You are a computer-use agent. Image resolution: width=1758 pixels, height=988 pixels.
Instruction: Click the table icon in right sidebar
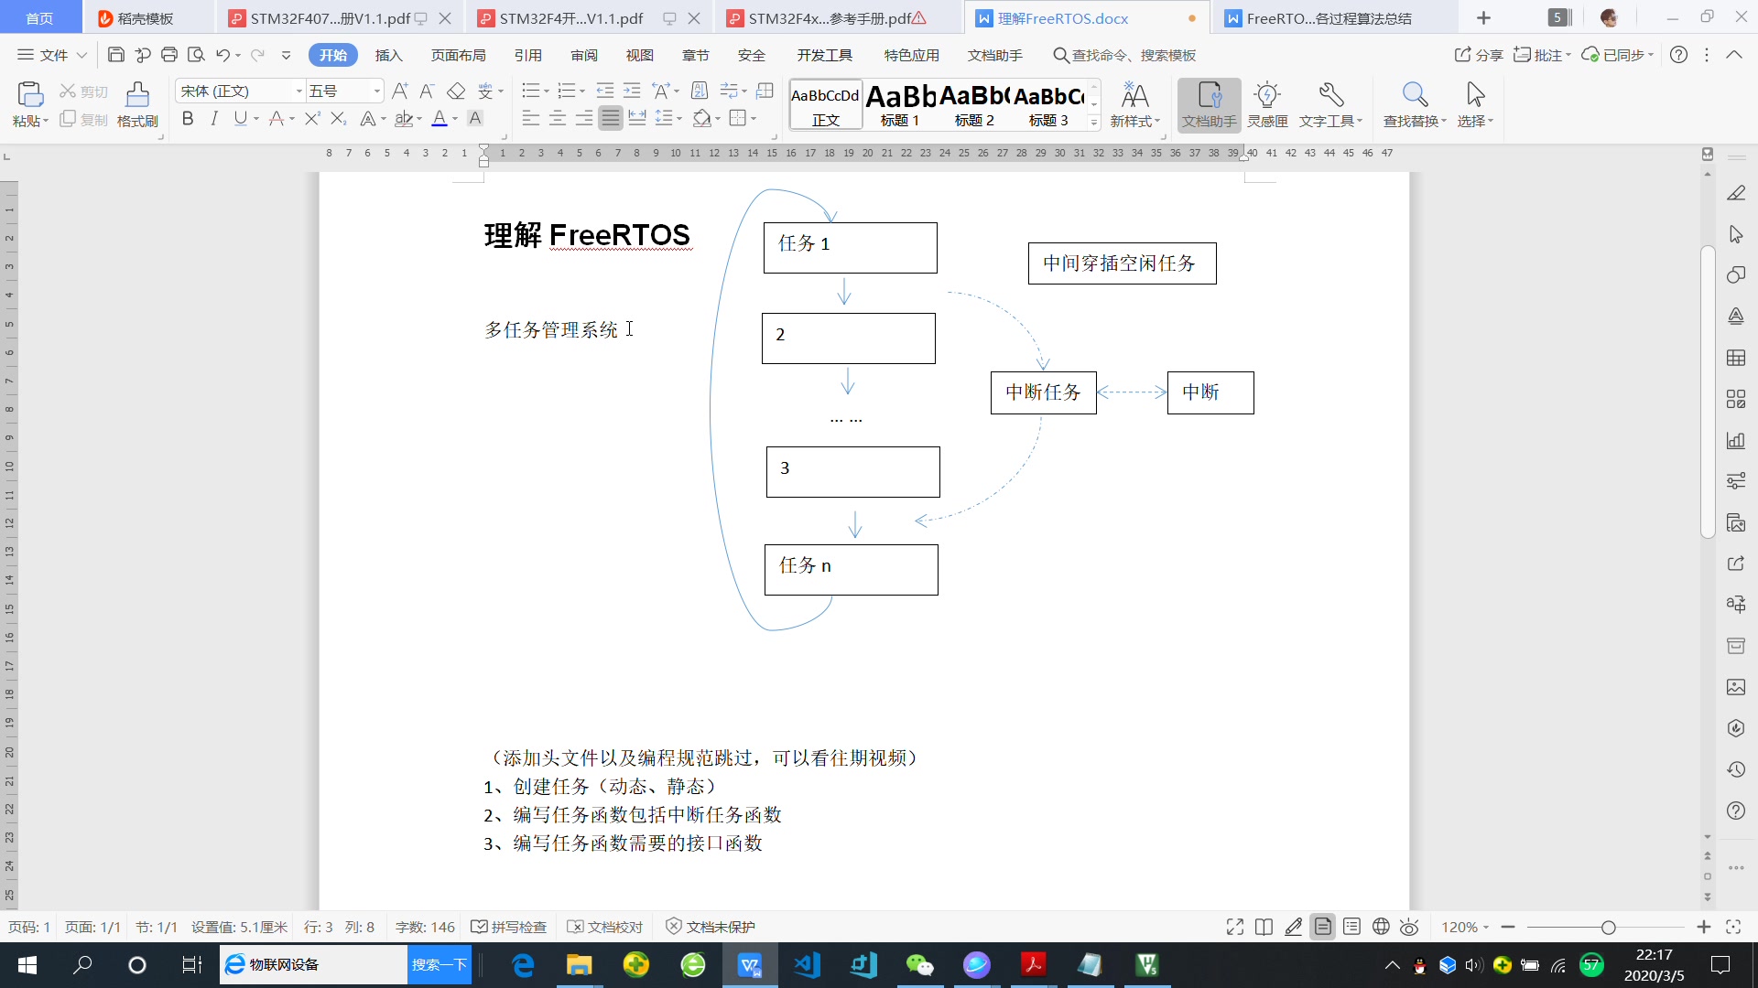[1735, 358]
